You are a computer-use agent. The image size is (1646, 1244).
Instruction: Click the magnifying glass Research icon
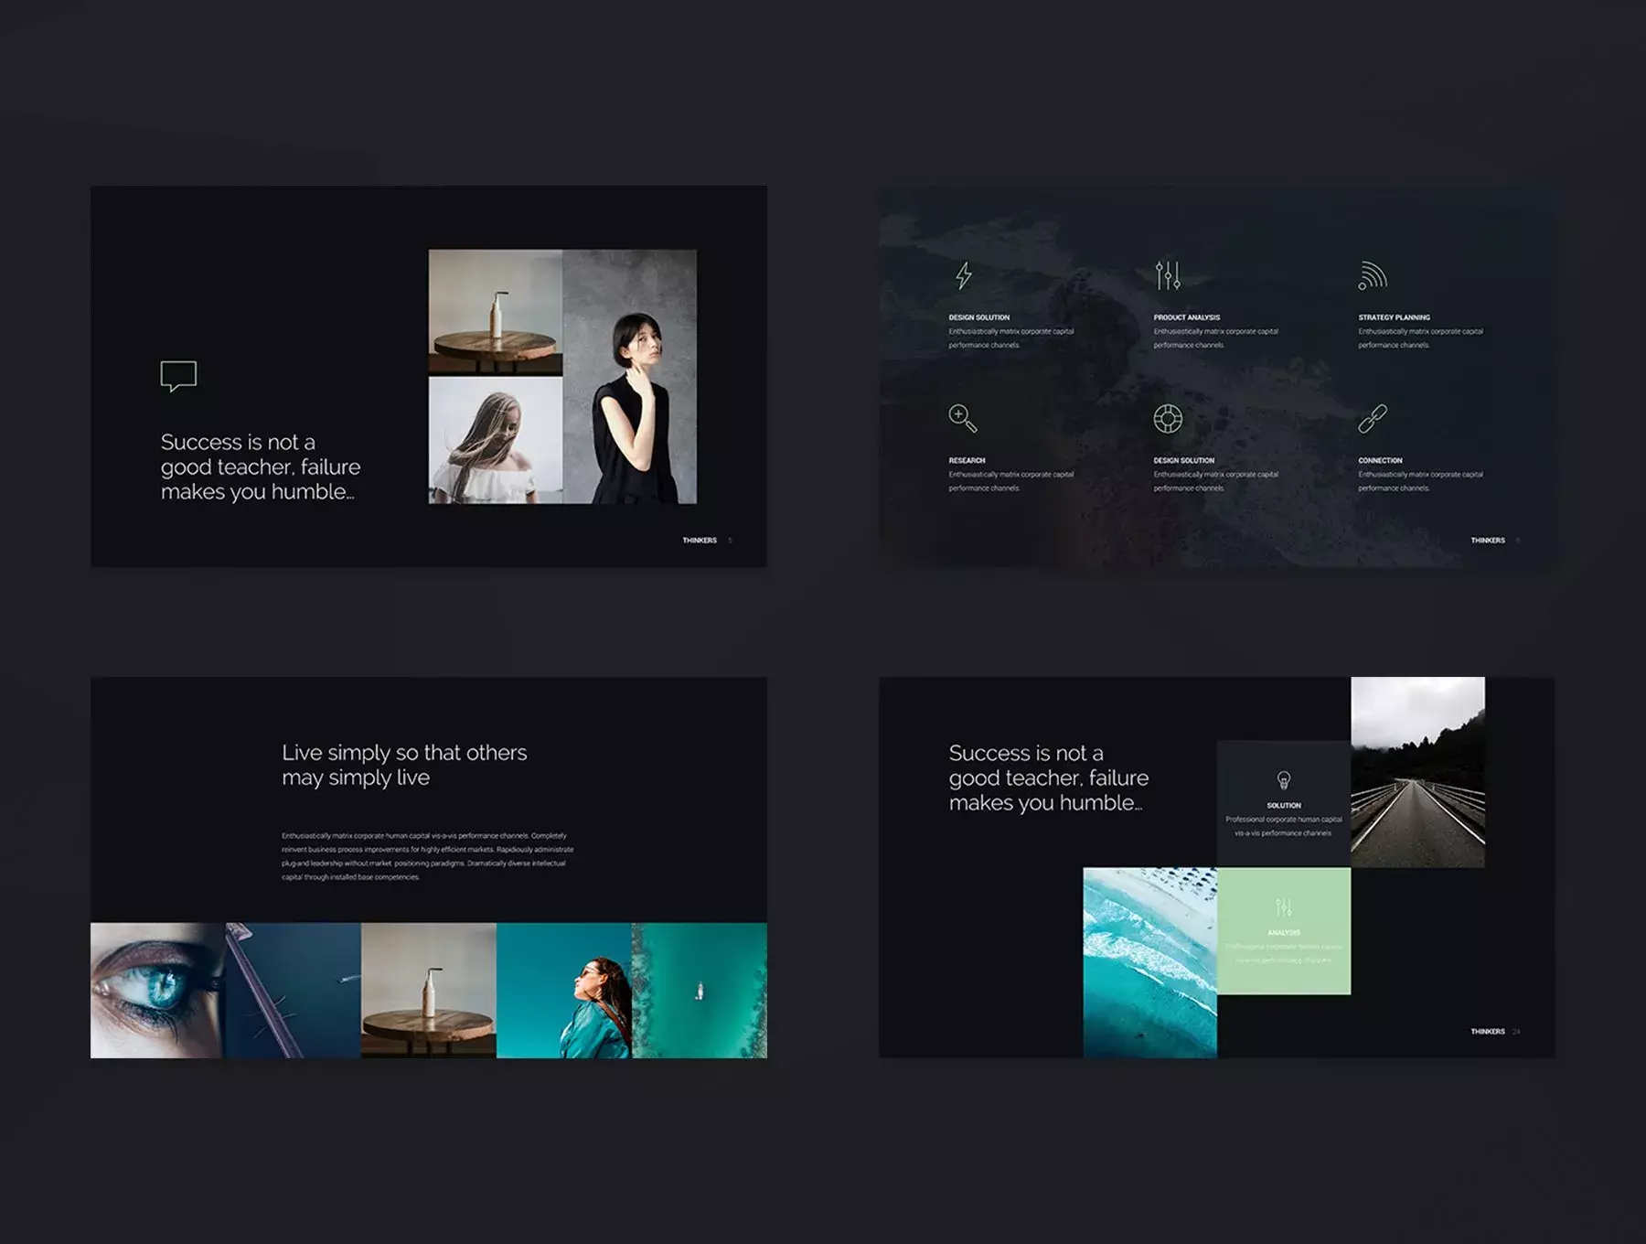tap(963, 418)
